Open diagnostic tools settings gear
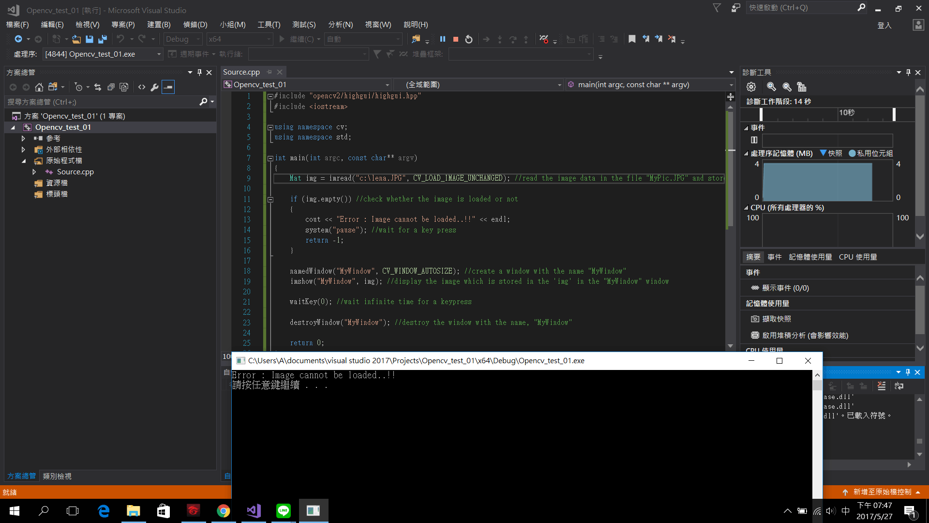Screen dimensions: 929x523 coord(751,87)
